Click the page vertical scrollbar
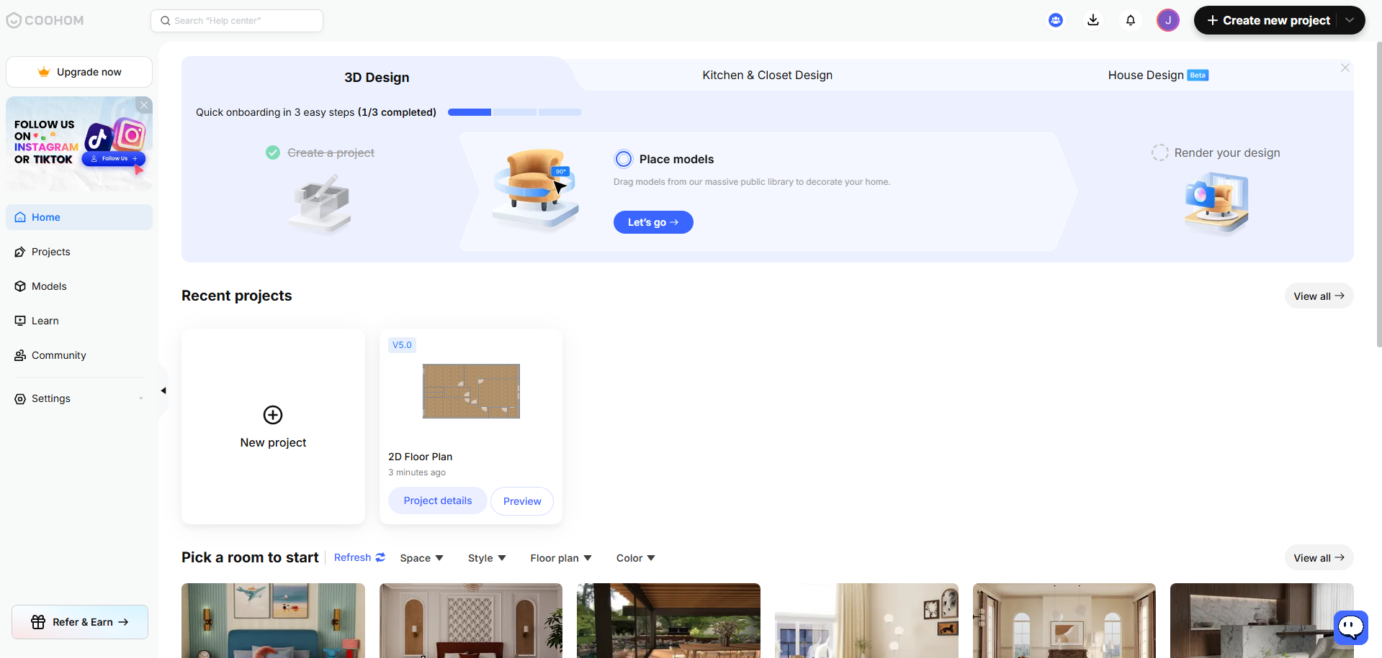 click(1378, 194)
